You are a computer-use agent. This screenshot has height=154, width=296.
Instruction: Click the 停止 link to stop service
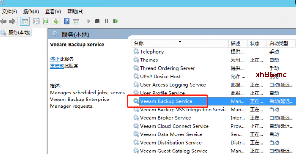click(x=55, y=59)
